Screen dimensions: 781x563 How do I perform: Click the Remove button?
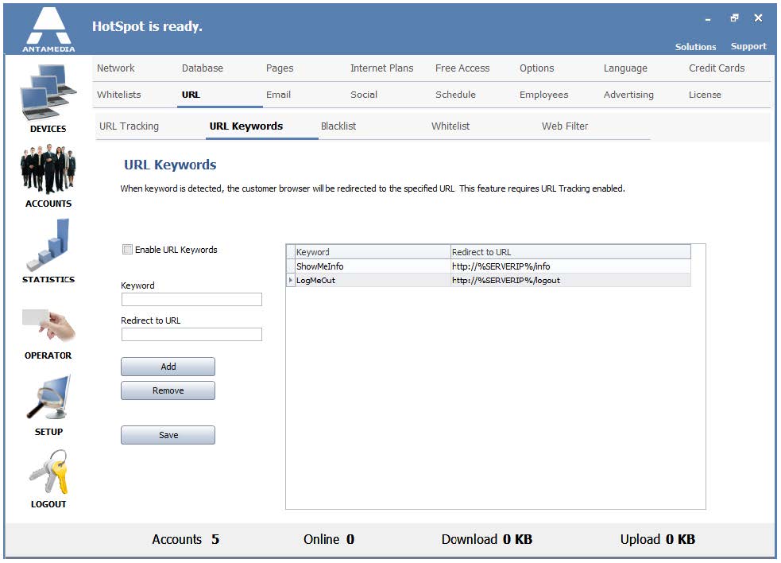tap(168, 391)
